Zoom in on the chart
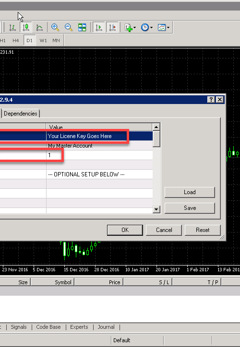Screen dimensions: 240x347 click(x=55, y=27)
